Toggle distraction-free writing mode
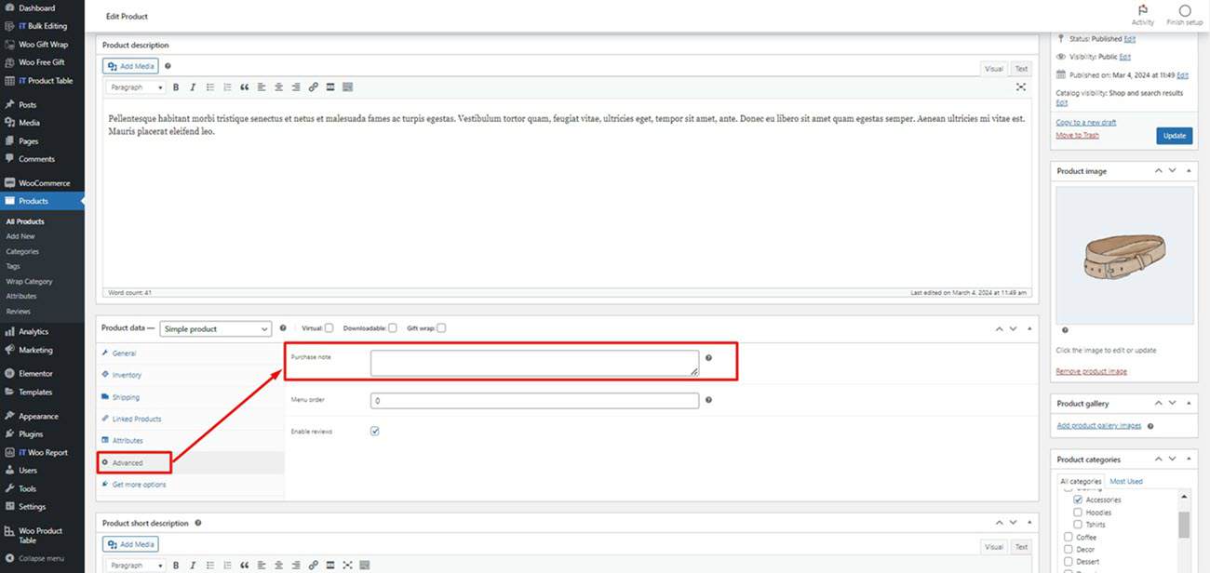Screen dimensions: 1210x573 tap(1021, 87)
